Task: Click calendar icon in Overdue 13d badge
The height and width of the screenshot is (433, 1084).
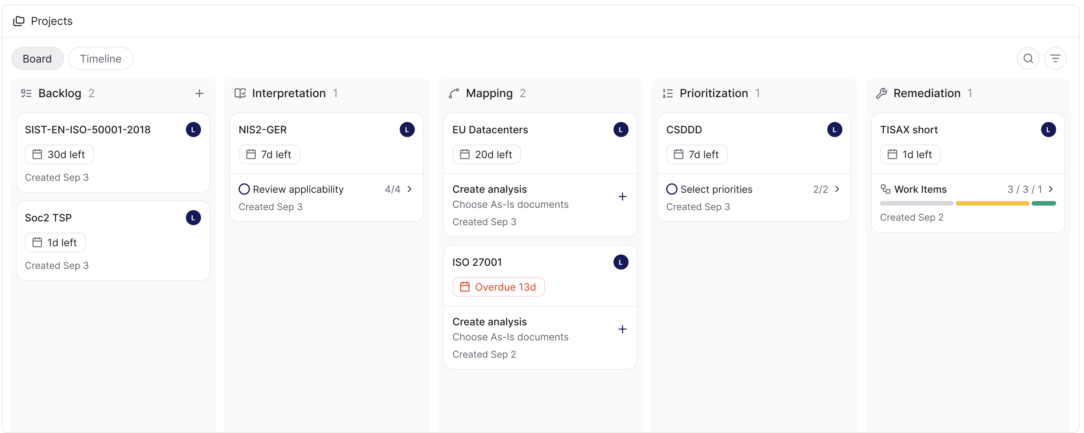Action: pyautogui.click(x=464, y=287)
